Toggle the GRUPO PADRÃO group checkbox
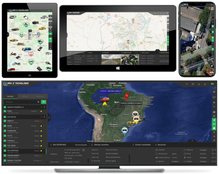 pos(5,107)
